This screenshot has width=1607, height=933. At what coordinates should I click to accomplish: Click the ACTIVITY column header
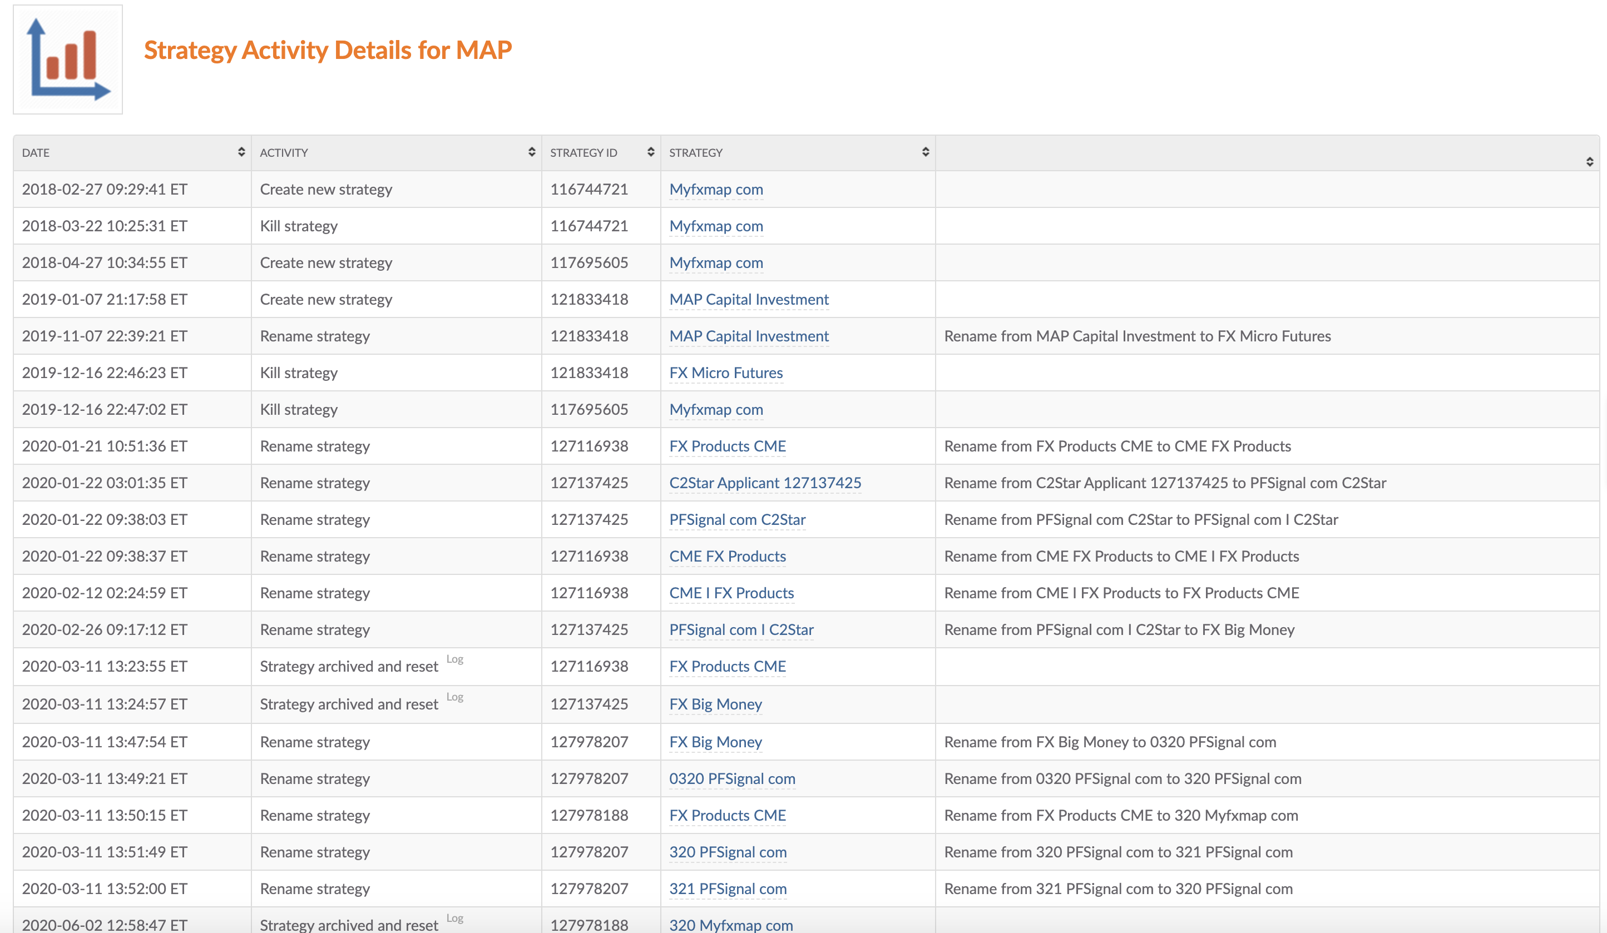pos(284,153)
